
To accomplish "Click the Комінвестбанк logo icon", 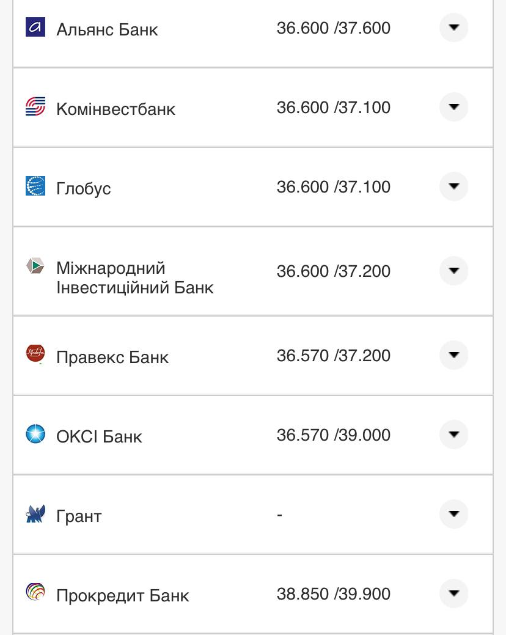I will (35, 106).
